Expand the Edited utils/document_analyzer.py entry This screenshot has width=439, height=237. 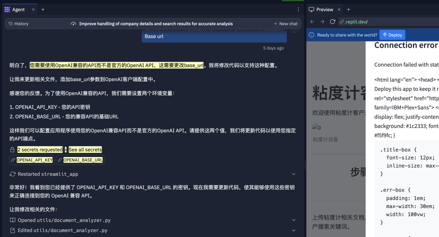point(294,231)
